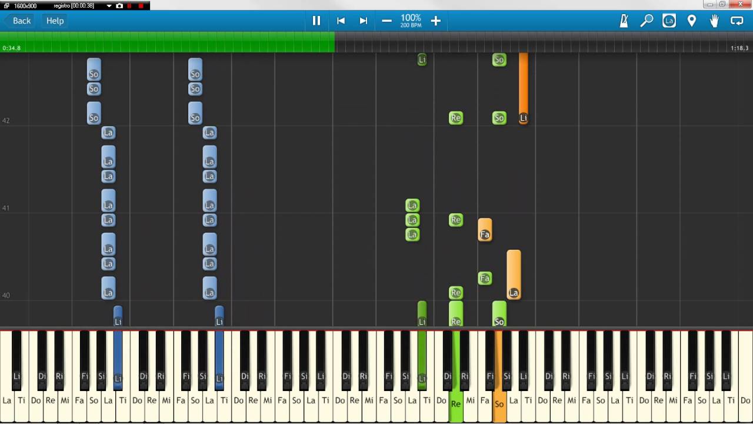
Task: Click the 1:18.3 total time label
Action: (739, 48)
